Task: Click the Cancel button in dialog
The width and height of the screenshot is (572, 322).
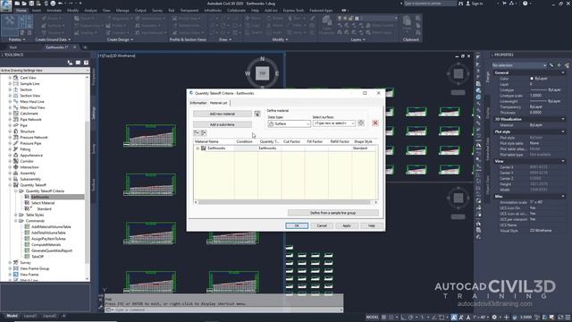Action: coord(322,225)
